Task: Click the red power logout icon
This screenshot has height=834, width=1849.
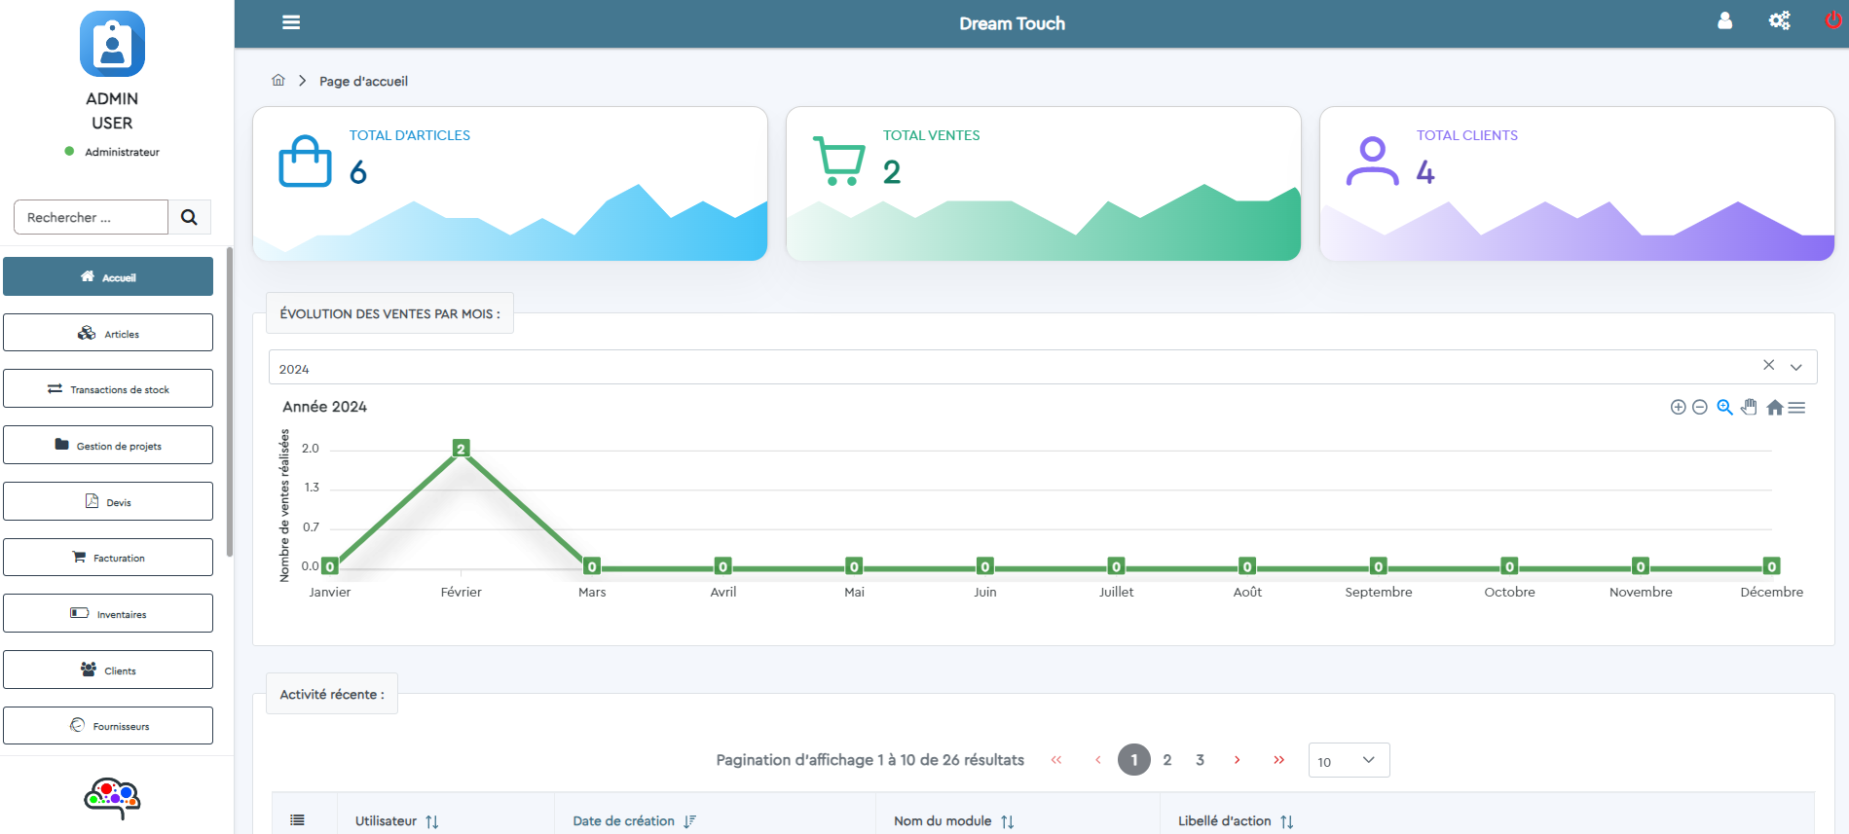Action: 1832,20
